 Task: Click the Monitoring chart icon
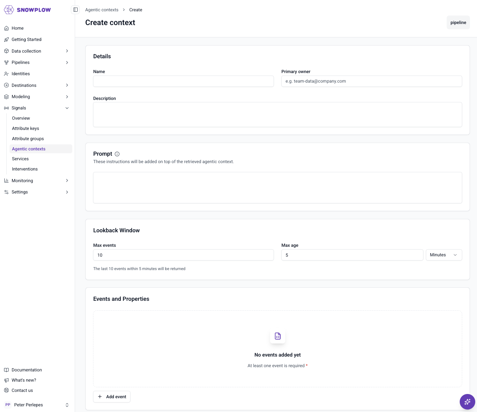[x=6, y=181]
